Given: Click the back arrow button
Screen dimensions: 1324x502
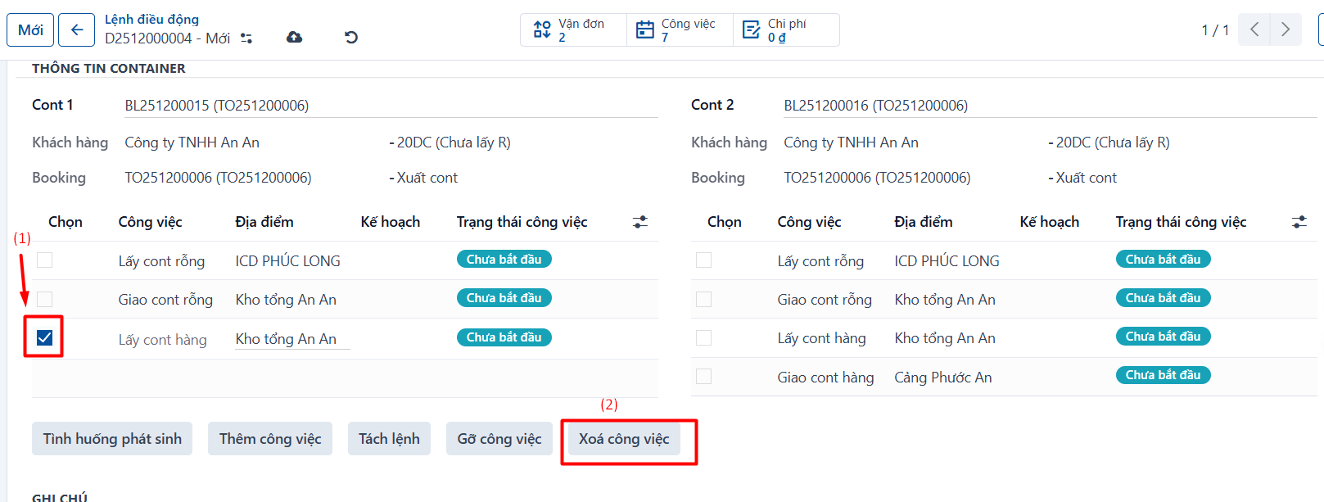Looking at the screenshot, I should [x=76, y=30].
